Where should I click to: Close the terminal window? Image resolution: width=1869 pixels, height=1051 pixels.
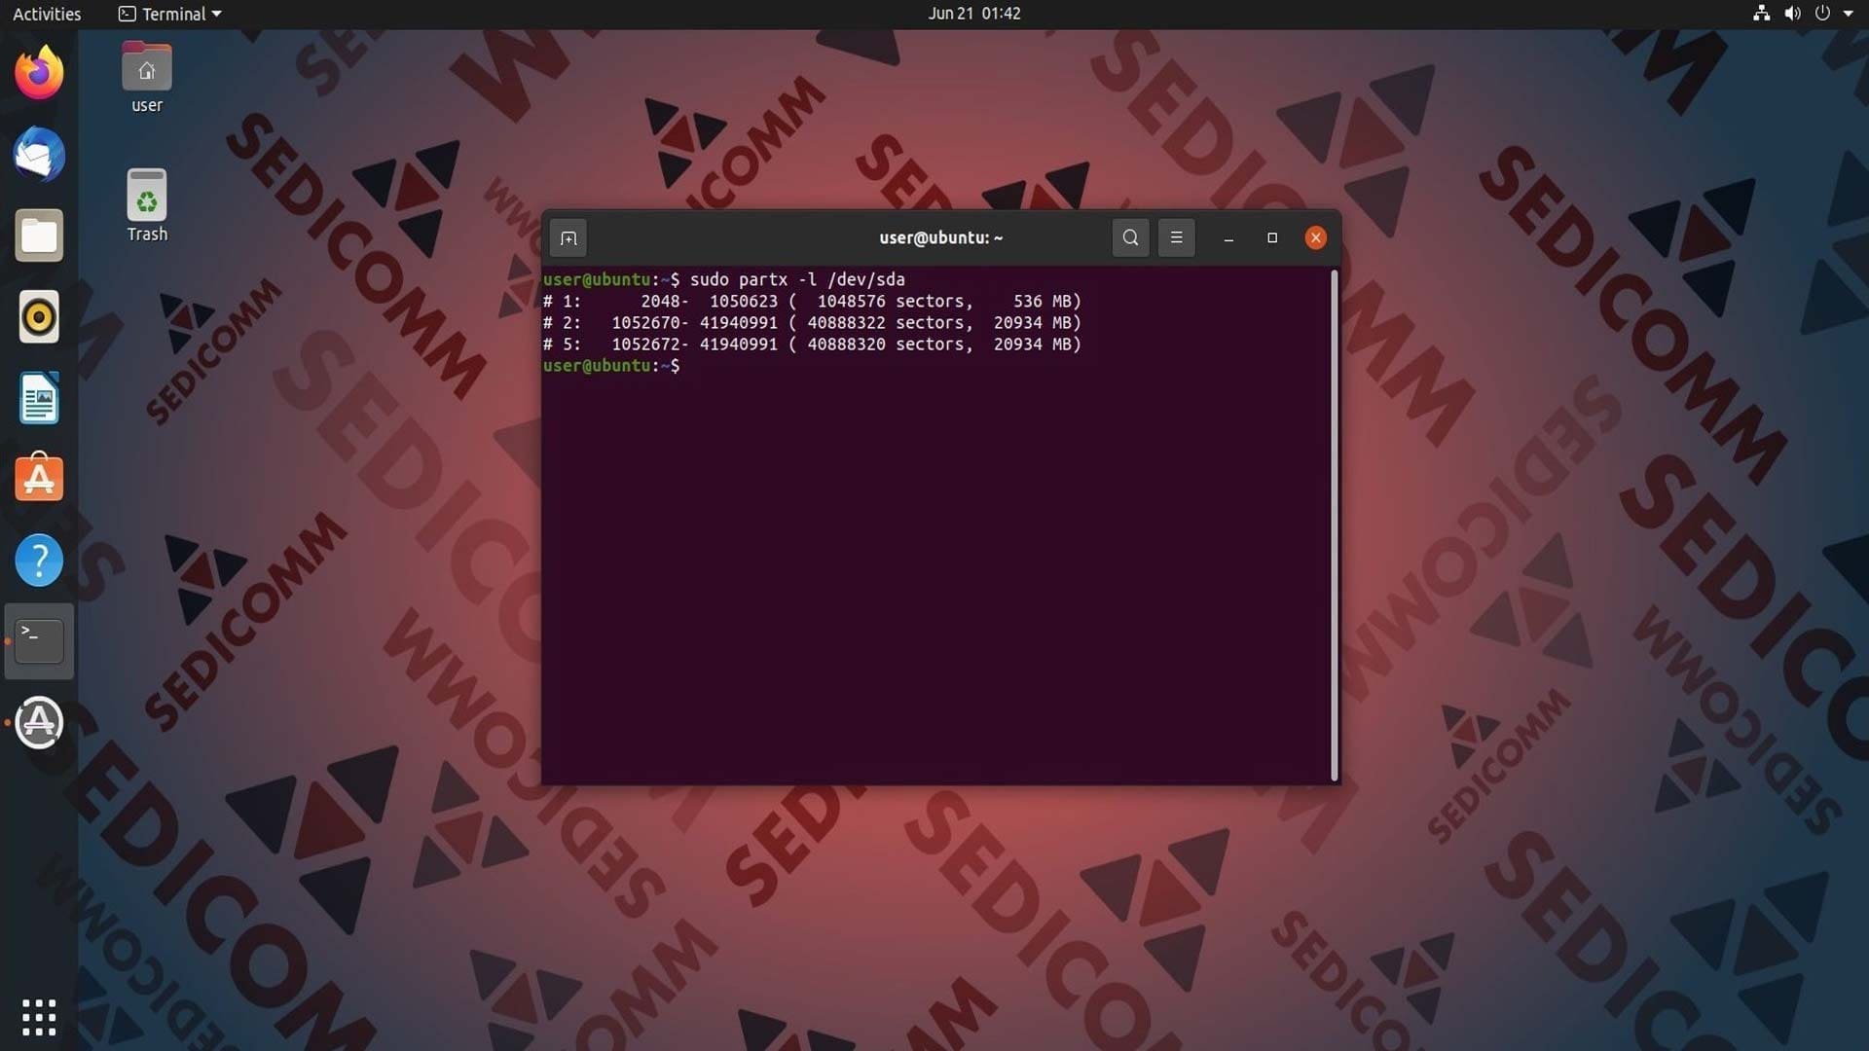[x=1315, y=237]
